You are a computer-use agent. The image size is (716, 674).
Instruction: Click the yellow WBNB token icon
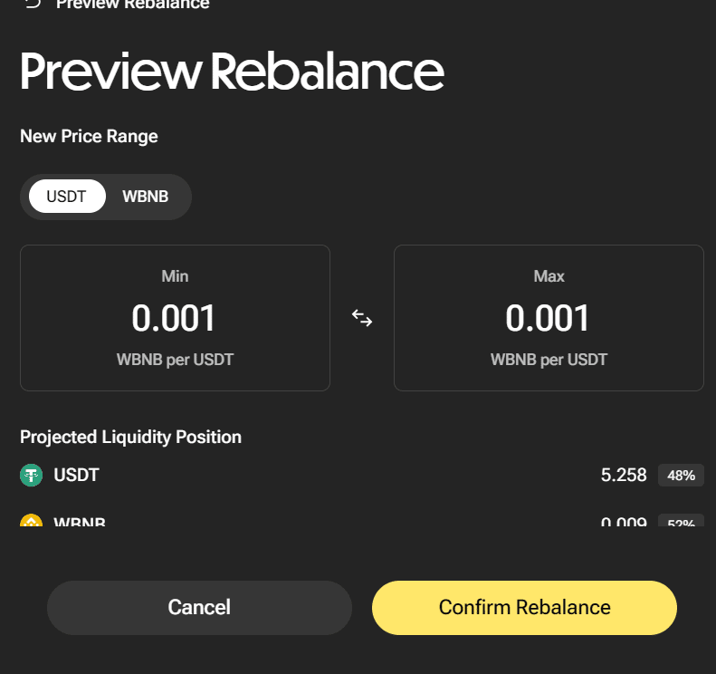coord(32,523)
